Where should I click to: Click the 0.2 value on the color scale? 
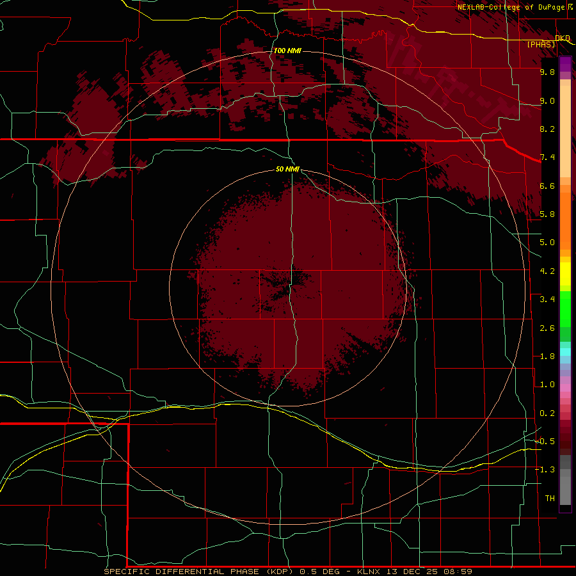547,413
